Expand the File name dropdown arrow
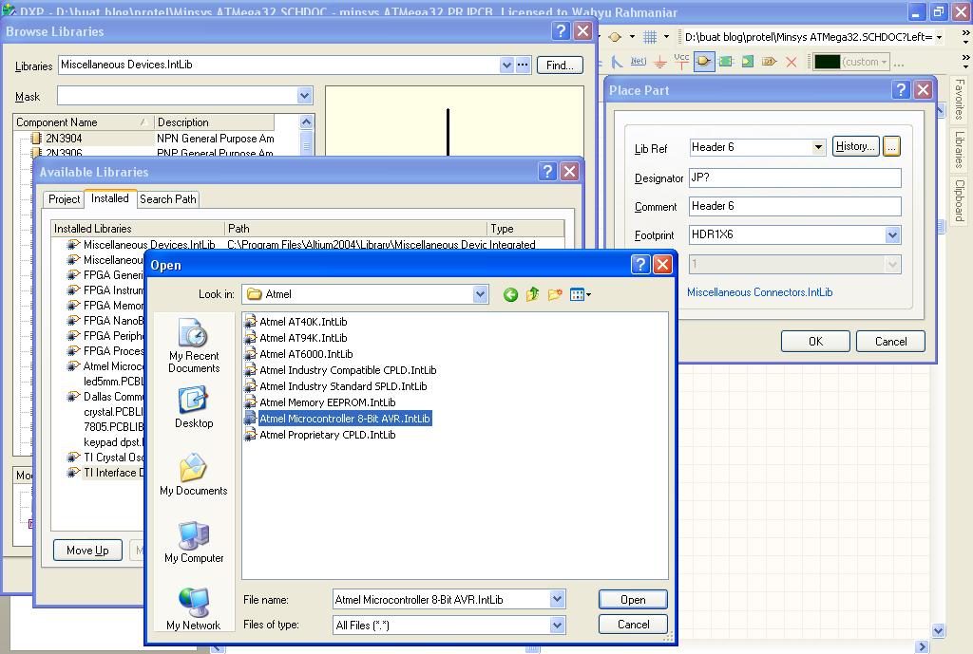The height and width of the screenshot is (654, 973). pyautogui.click(x=557, y=600)
